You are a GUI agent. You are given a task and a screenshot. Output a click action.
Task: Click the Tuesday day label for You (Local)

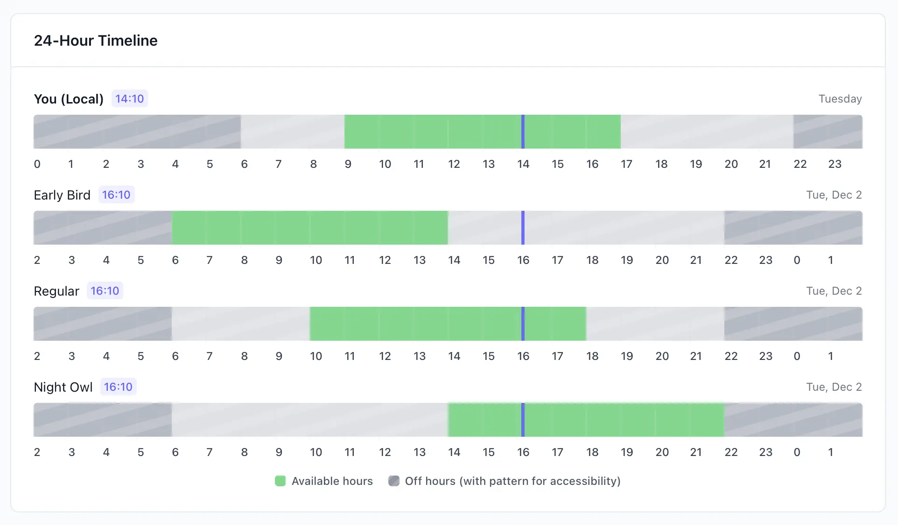coord(840,99)
